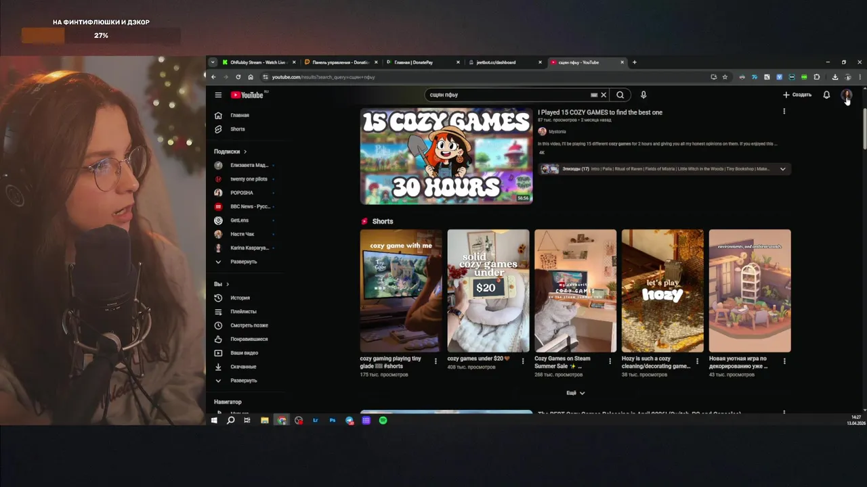867x487 pixels.
Task: Open Photoshop from the taskbar
Action: pyautogui.click(x=333, y=420)
